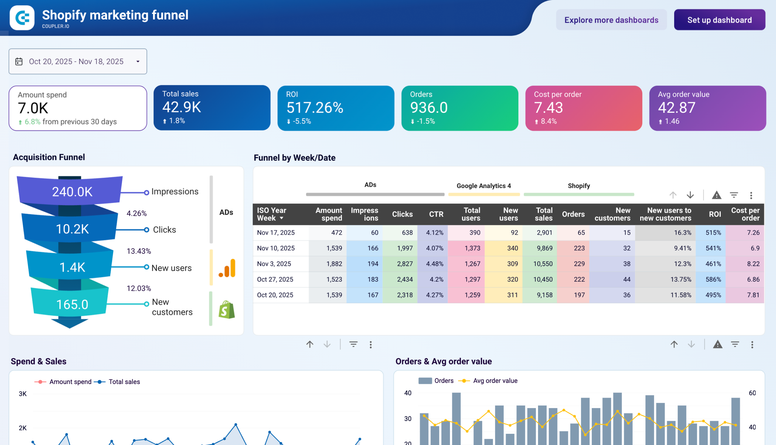Click the Explore more dashboards button
This screenshot has height=445, width=776.
click(611, 20)
